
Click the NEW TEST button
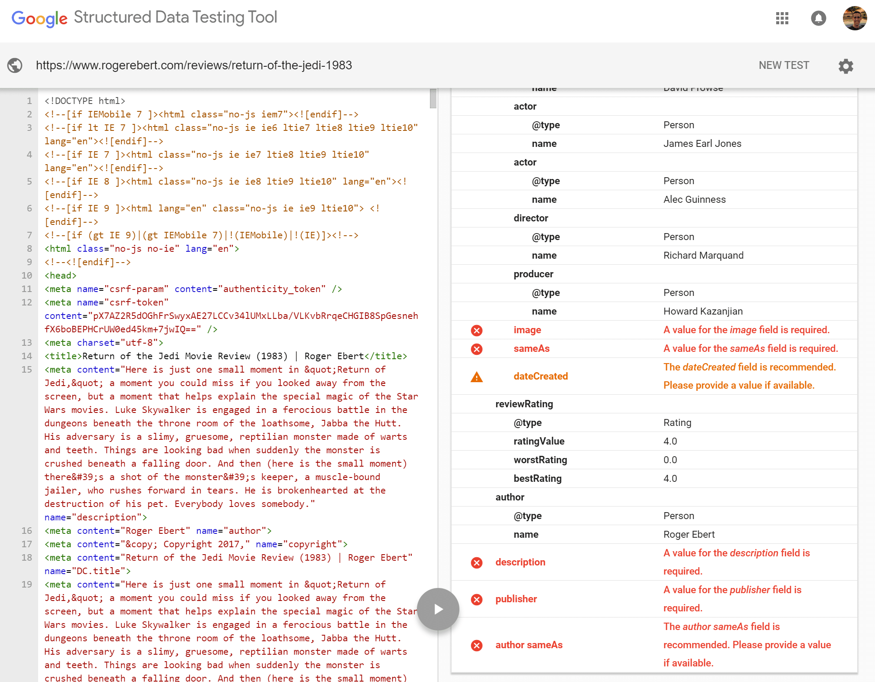pos(784,65)
